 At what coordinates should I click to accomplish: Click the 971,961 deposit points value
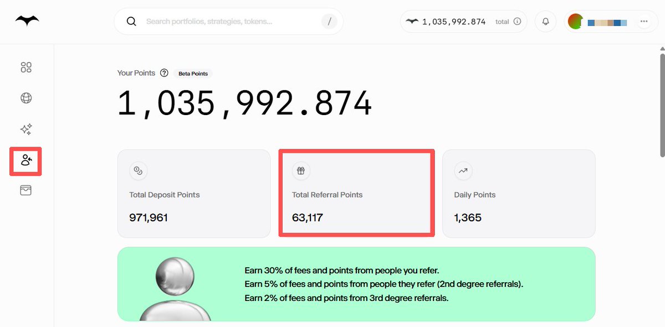[149, 218]
